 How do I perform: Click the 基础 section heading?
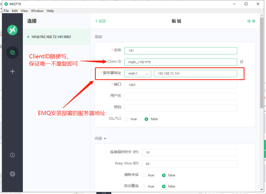pyautogui.click(x=98, y=37)
